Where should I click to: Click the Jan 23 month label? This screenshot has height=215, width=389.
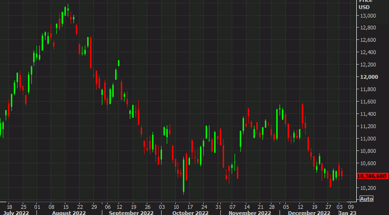tap(347, 213)
